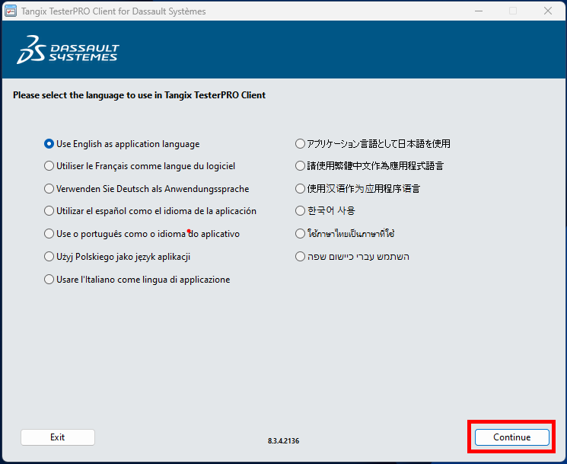Select the Polskiego language radio button
The width and height of the screenshot is (567, 464).
tap(49, 257)
